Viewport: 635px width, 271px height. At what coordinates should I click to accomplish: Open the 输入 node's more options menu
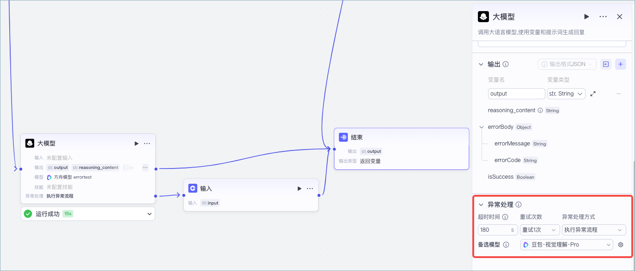pyautogui.click(x=310, y=188)
